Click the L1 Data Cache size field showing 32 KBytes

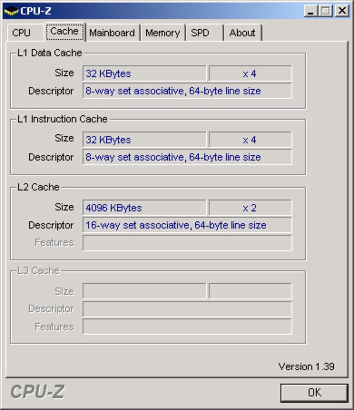point(144,73)
